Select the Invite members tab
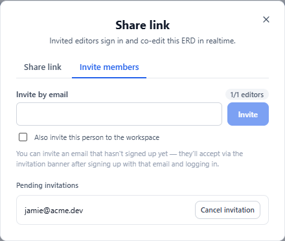The image size is (285, 241). click(x=109, y=67)
